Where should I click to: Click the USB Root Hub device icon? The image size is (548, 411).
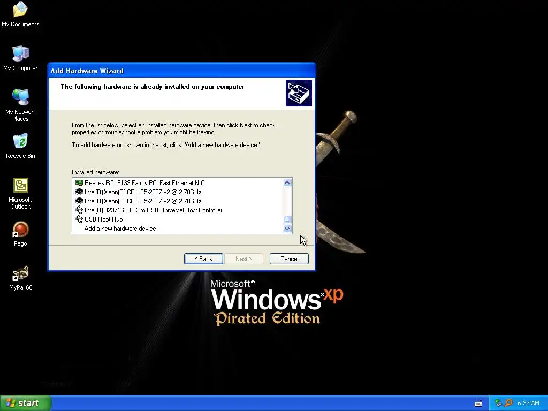79,219
